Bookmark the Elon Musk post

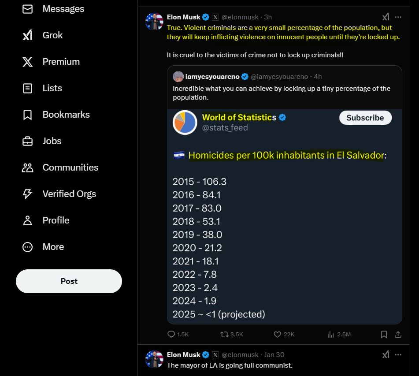pos(384,335)
